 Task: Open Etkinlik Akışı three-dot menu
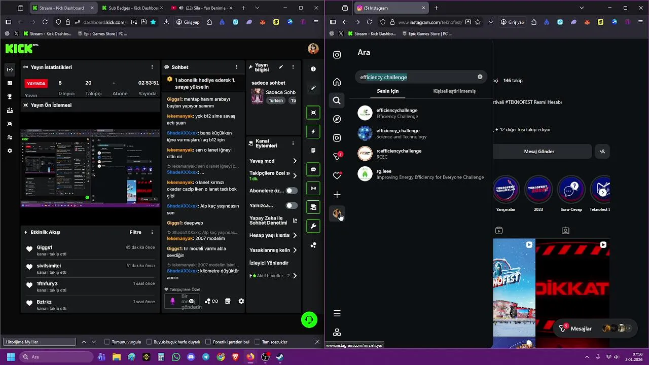point(152,232)
